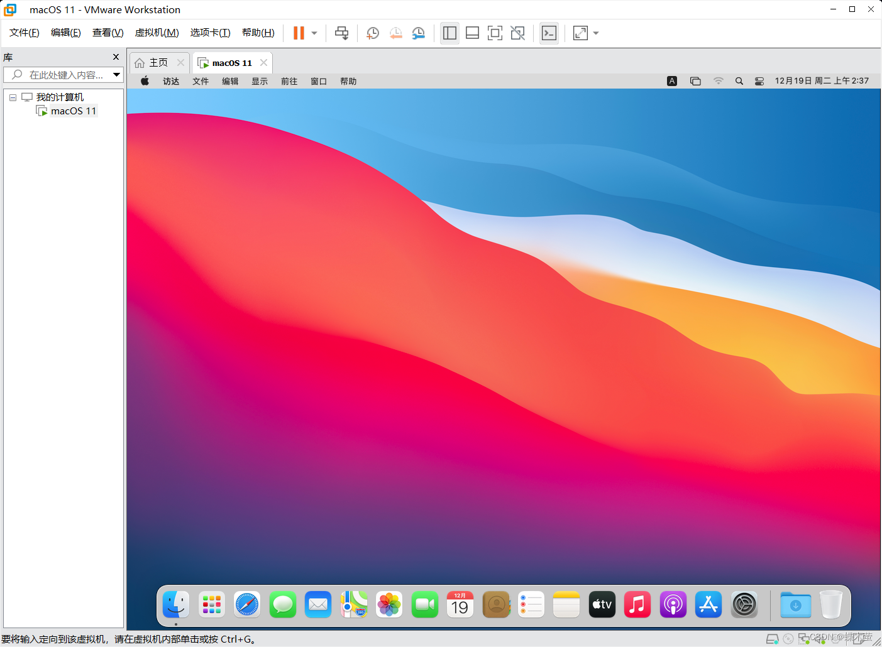882x647 pixels.
Task: Open the 虚拟机(M) menu
Action: click(157, 33)
